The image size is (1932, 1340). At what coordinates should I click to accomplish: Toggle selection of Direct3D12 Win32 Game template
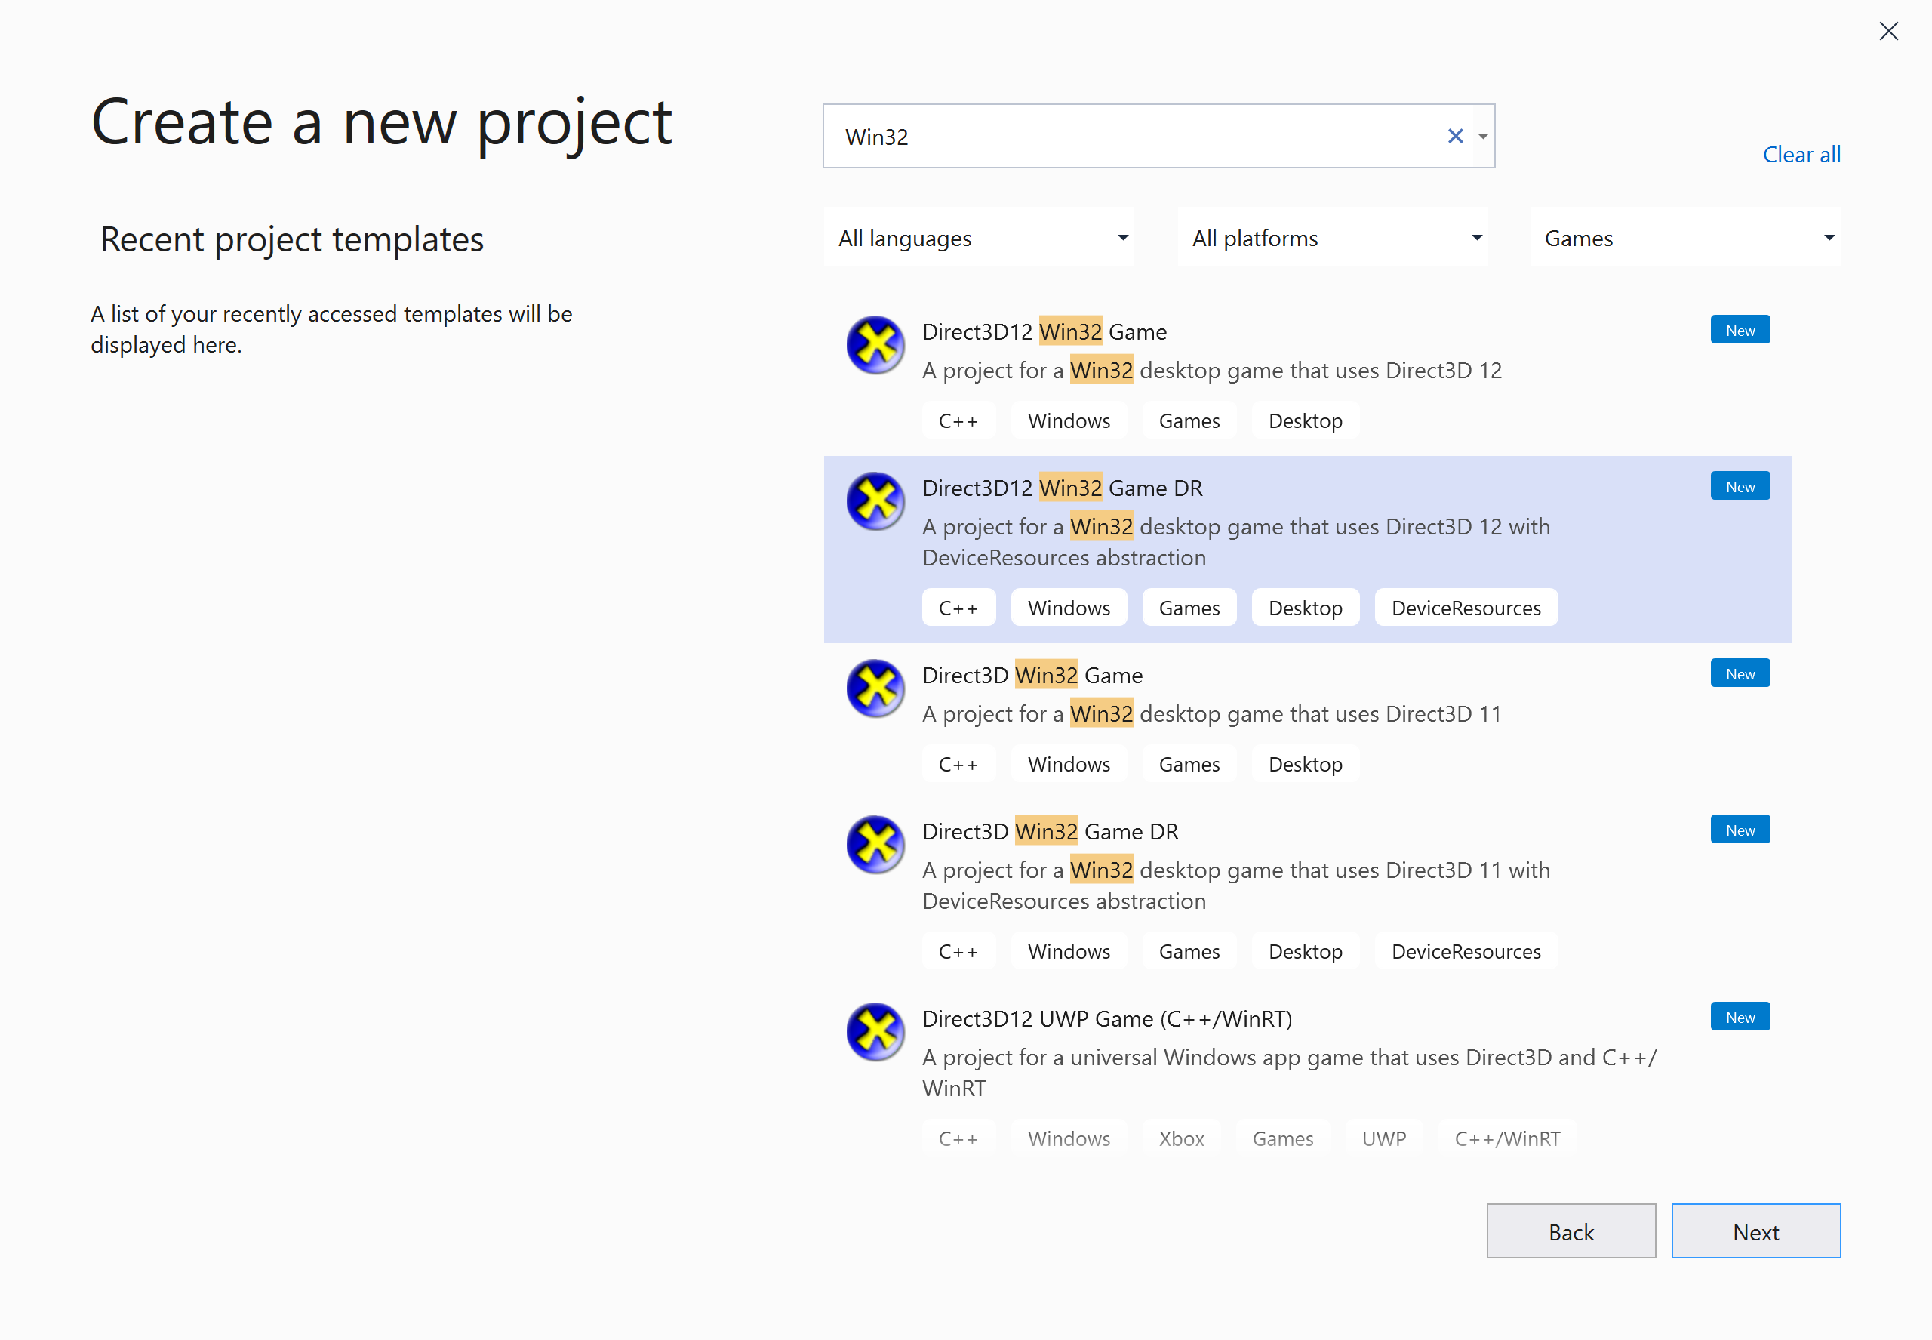point(1306,374)
